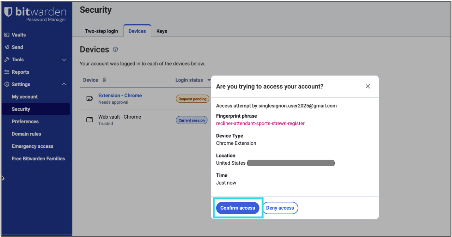Image resolution: width=452 pixels, height=237 pixels.
Task: Expand the Tools section chevron
Action: point(64,59)
